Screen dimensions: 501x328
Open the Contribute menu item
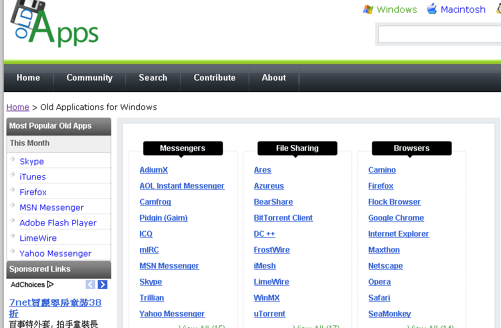pyautogui.click(x=215, y=78)
